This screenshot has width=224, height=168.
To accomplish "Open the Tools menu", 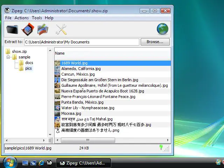I will coord(37,18).
